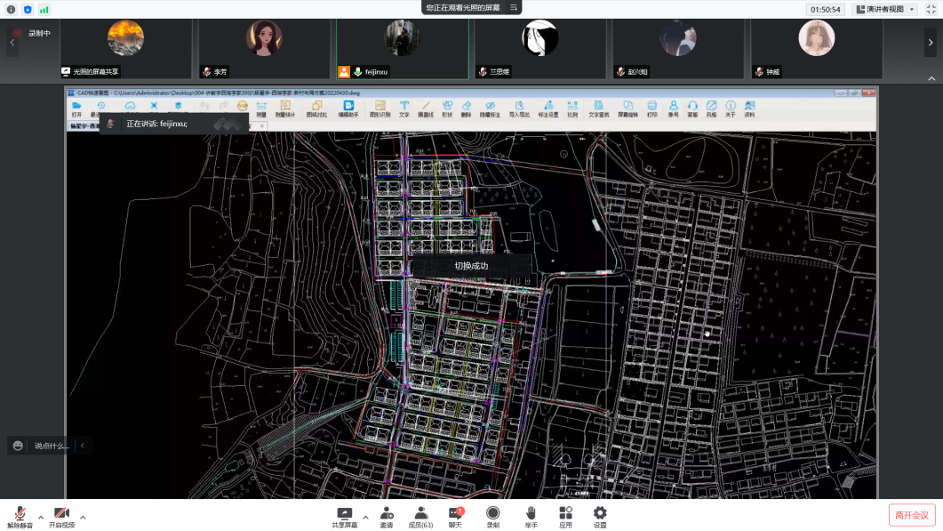Click the 离开会议 leave meeting button
The height and width of the screenshot is (531, 943).
[x=912, y=515]
